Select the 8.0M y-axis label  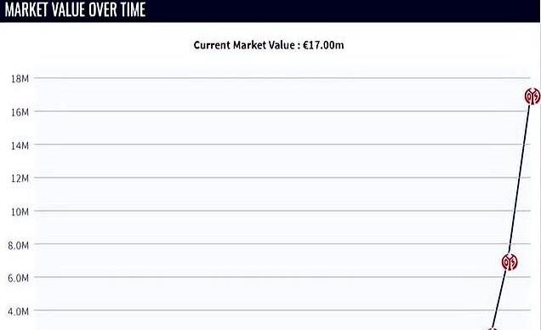click(x=18, y=245)
